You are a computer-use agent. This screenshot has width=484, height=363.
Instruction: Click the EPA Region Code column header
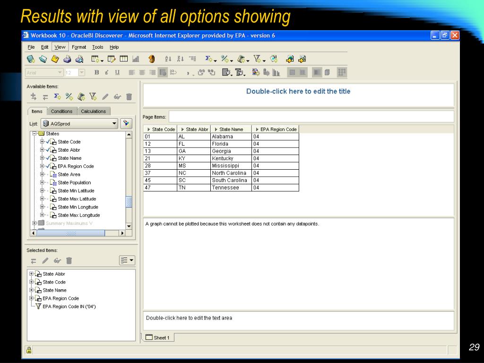tap(276, 129)
